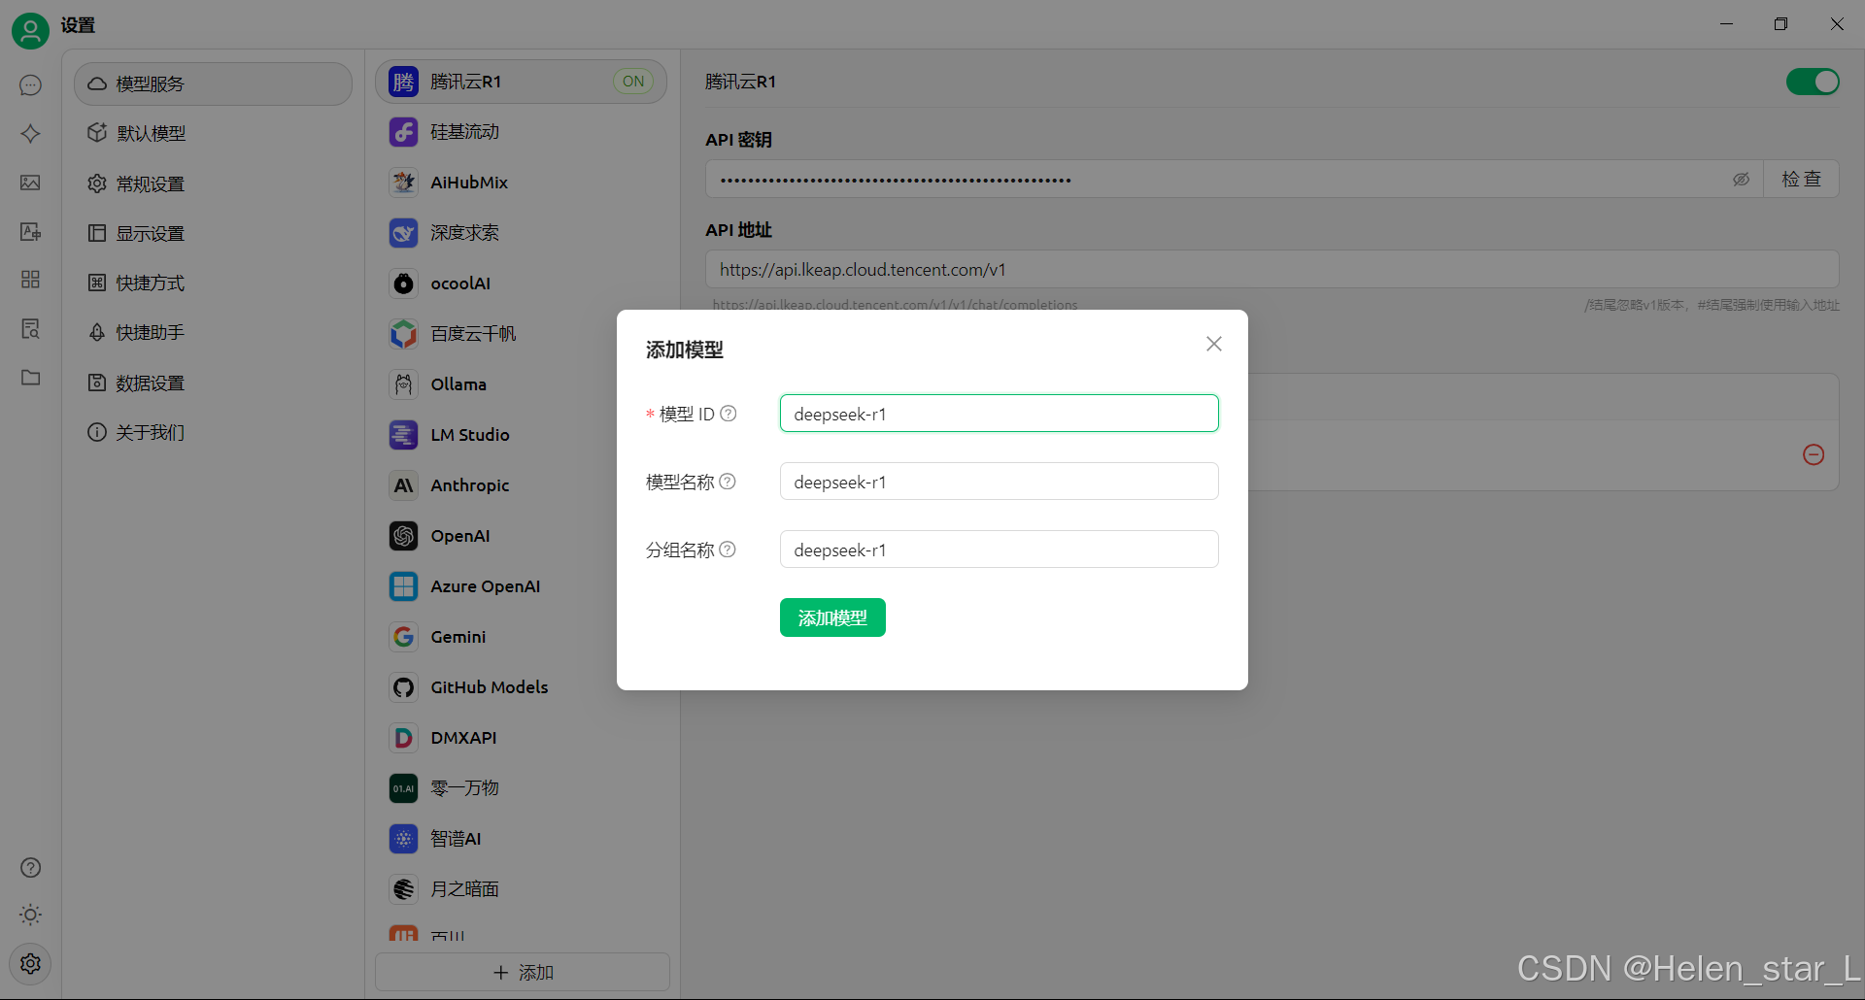
Task: Toggle the 腾讯云R1 enable switch
Action: click(x=1813, y=82)
